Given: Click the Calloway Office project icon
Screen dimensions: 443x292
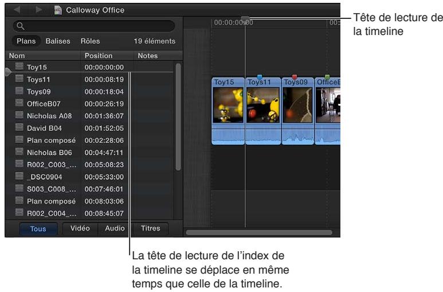Looking at the screenshot, I should (58, 10).
